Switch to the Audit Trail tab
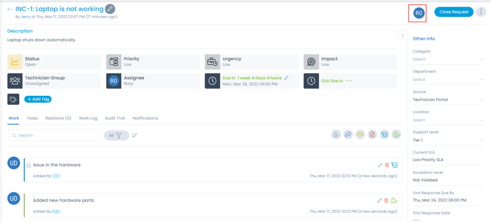Viewport: 491px width, 223px height. [115, 118]
